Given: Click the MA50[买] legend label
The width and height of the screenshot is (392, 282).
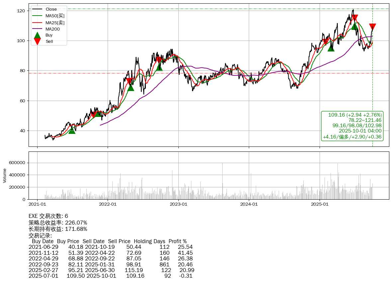Looking at the screenshot, I should tap(55, 16).
